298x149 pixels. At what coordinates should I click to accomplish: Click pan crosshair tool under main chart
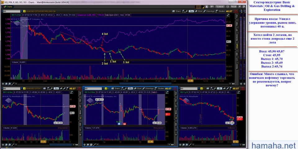tap(3, 84)
